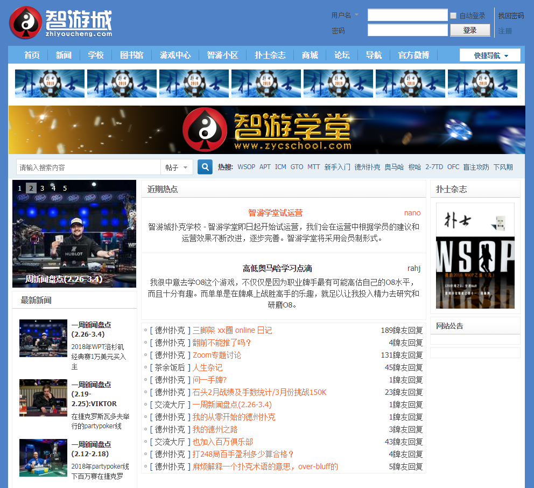Click the blue search magnifier button
Viewport: 534px width, 488px height.
205,167
